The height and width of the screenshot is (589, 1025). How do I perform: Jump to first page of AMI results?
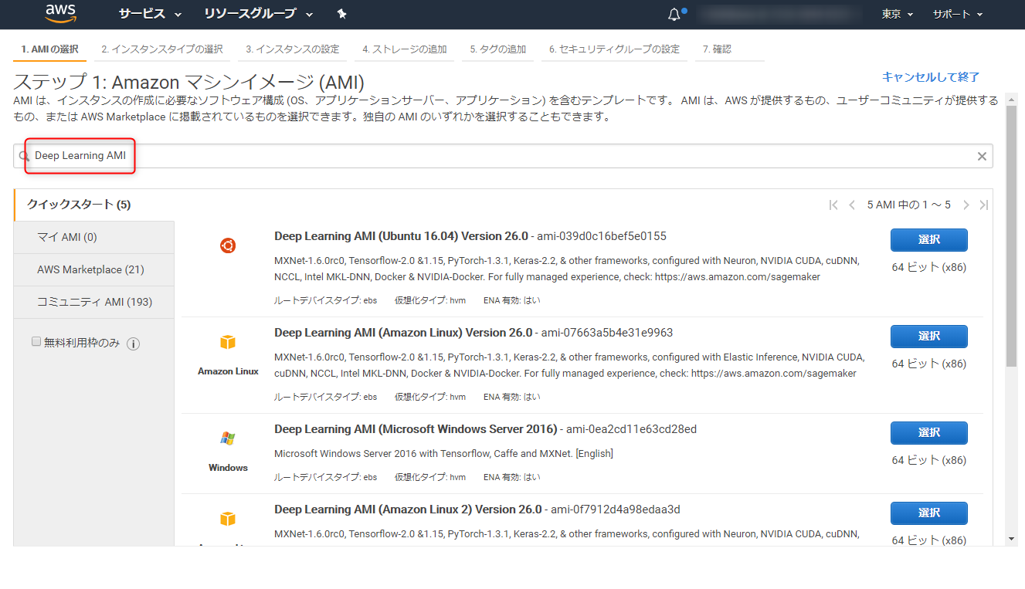tap(833, 205)
